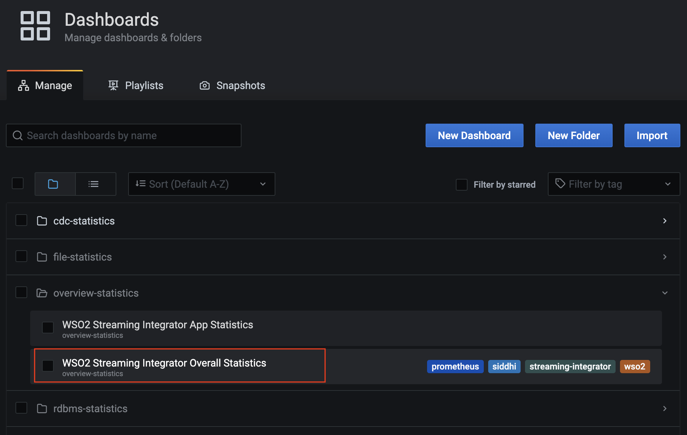Expand the cdc-statistics folder chevron
The height and width of the screenshot is (435, 687).
665,221
